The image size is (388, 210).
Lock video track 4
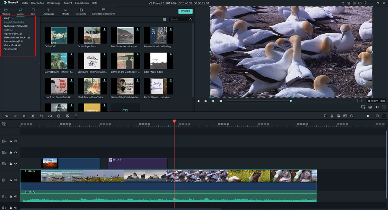point(11,141)
